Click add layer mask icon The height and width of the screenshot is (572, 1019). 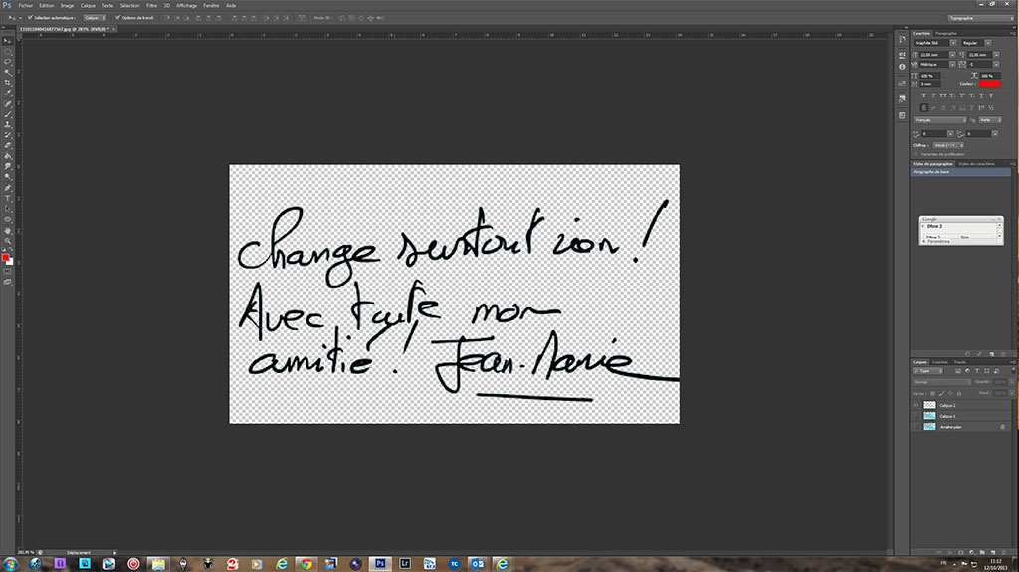(961, 552)
